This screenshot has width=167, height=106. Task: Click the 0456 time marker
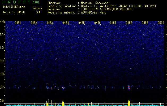click(97, 23)
